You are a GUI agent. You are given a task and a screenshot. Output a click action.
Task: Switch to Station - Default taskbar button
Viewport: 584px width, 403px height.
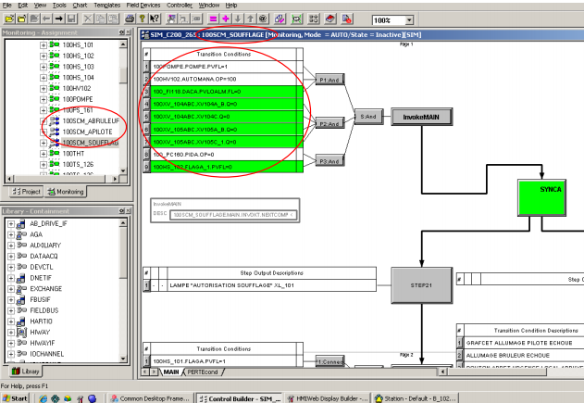(x=416, y=398)
